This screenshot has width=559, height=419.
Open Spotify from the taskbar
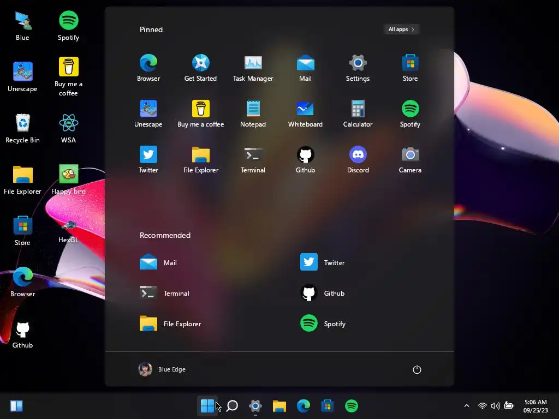pos(352,406)
